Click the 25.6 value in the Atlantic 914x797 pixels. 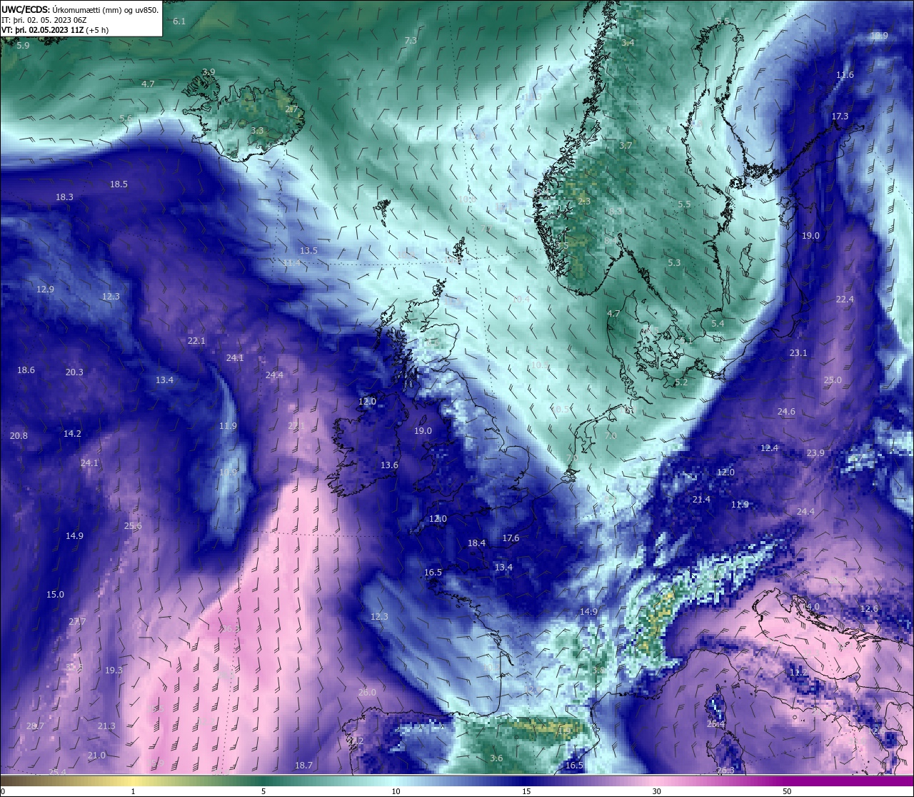pos(133,525)
